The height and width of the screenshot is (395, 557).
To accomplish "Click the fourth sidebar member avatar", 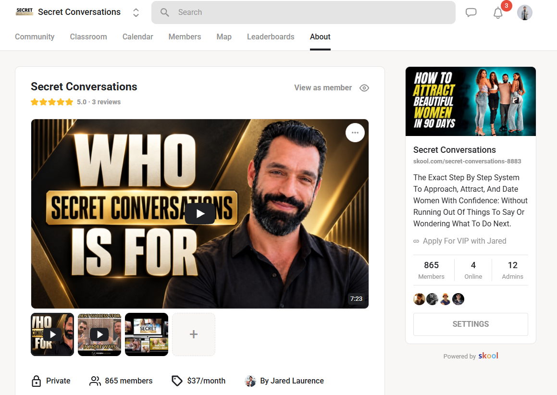I will 458,299.
